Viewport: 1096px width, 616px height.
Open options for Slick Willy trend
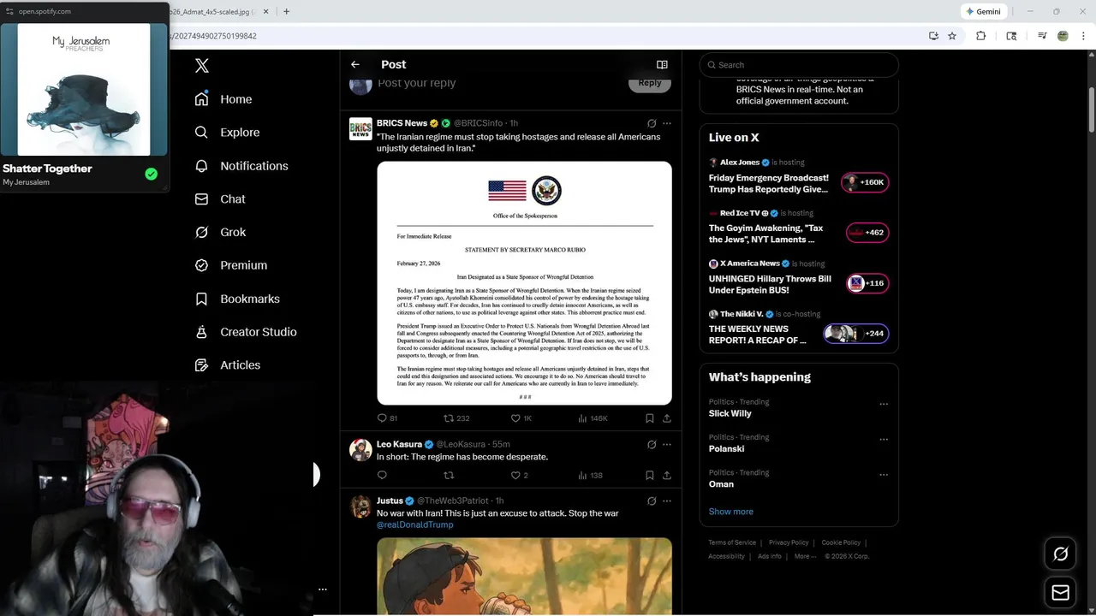[x=884, y=404]
